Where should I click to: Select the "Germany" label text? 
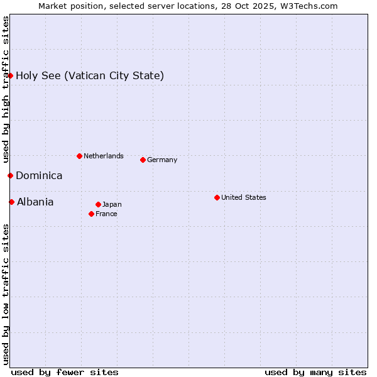162,160
